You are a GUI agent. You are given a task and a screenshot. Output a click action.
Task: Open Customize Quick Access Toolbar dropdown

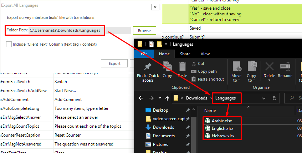166,45
